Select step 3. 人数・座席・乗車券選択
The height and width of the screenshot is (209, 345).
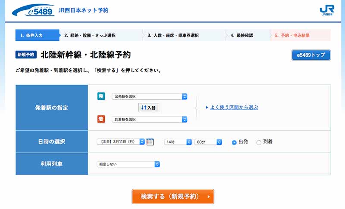click(185, 35)
